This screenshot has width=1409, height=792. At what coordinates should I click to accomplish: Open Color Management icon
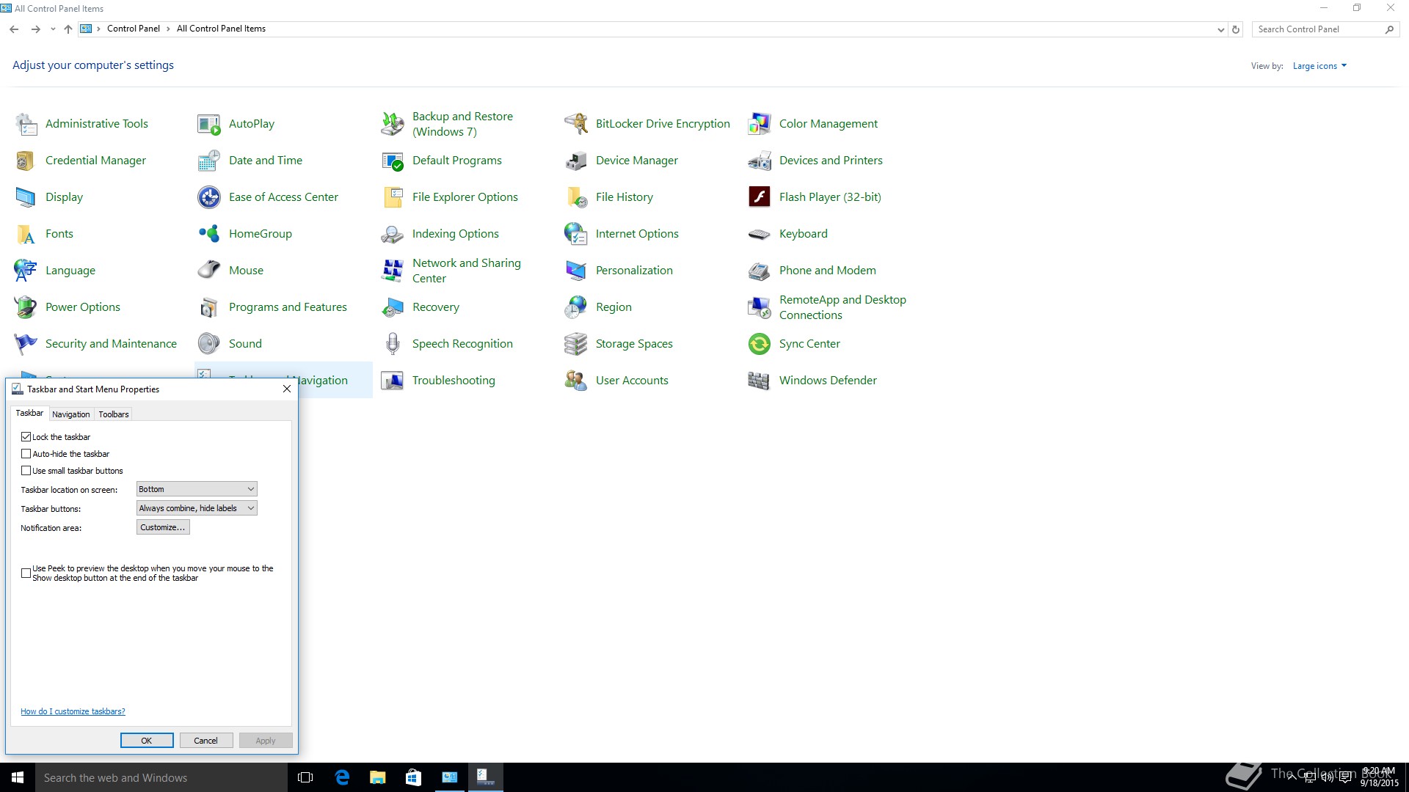click(760, 124)
